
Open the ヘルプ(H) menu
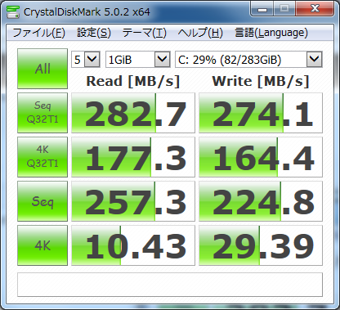click(200, 33)
